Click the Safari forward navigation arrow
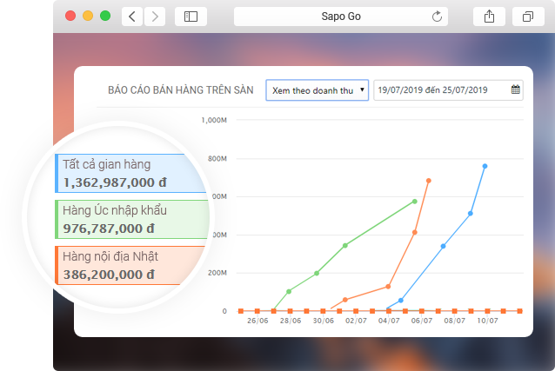Screen dimensions: 555x371 click(154, 16)
